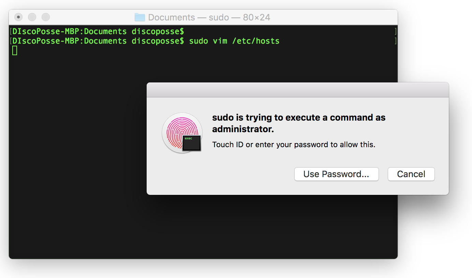This screenshot has width=472, height=278.
Task: Cancel the sudo authentication dialog
Action: point(411,174)
